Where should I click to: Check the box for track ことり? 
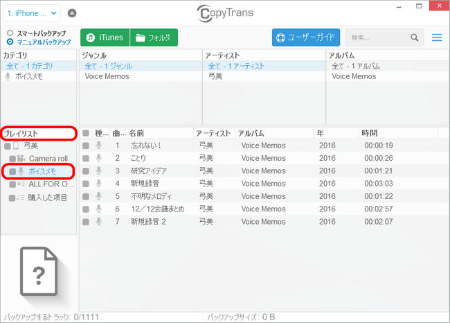pyautogui.click(x=86, y=158)
